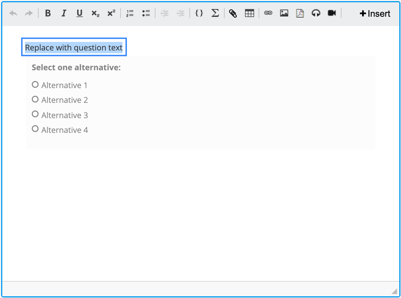The height and width of the screenshot is (298, 401).
Task: Toggle italic formatting
Action: click(x=64, y=13)
